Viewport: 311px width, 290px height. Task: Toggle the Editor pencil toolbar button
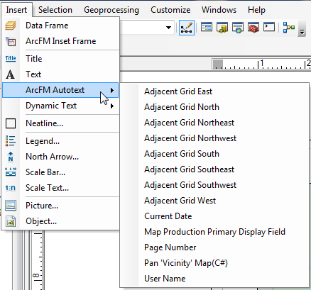pos(187,28)
